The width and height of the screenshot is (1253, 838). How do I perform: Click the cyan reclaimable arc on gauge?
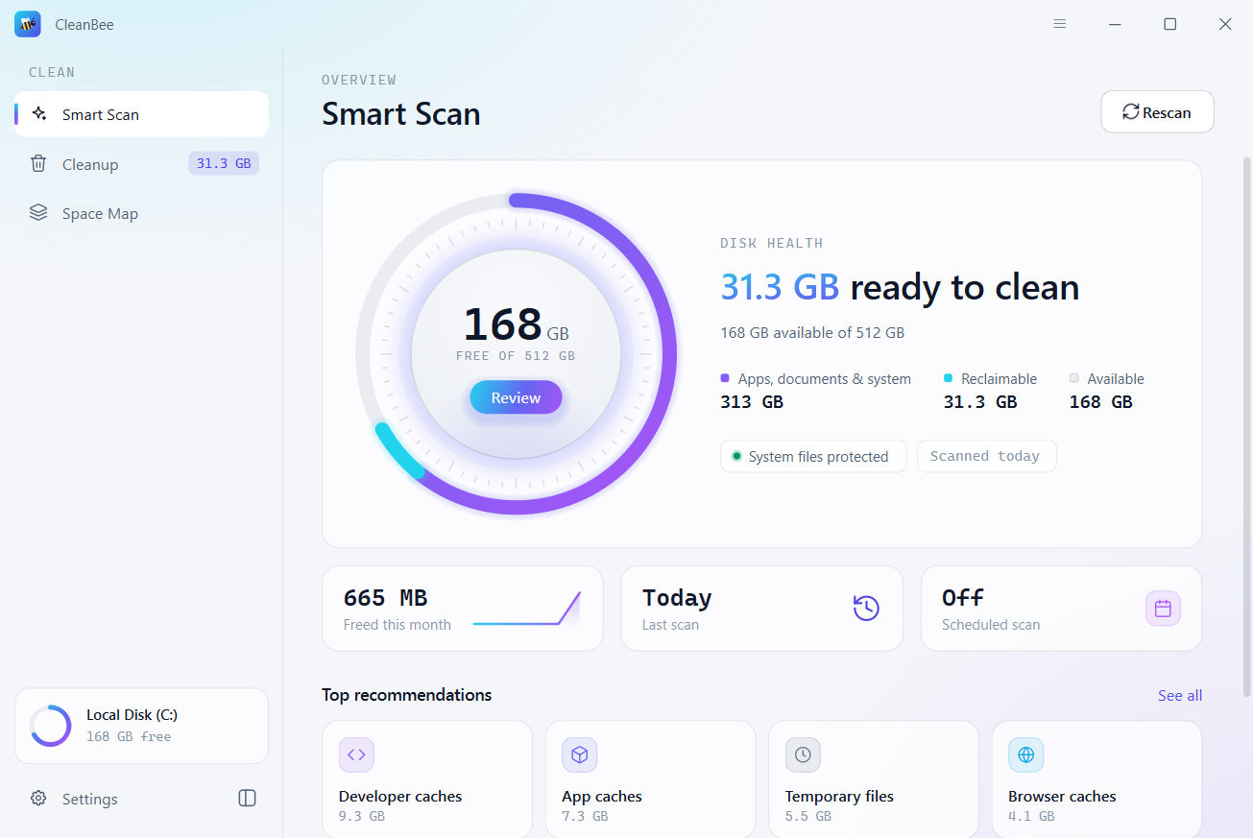coord(399,452)
